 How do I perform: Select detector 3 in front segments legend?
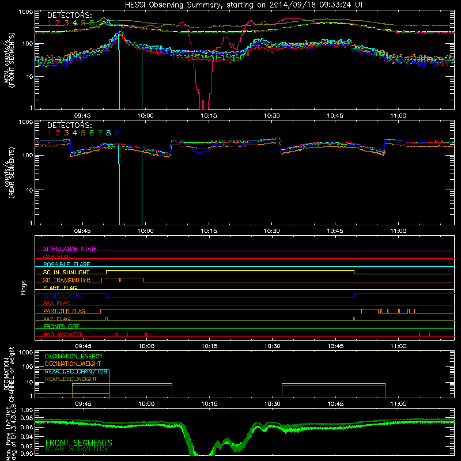coord(66,23)
